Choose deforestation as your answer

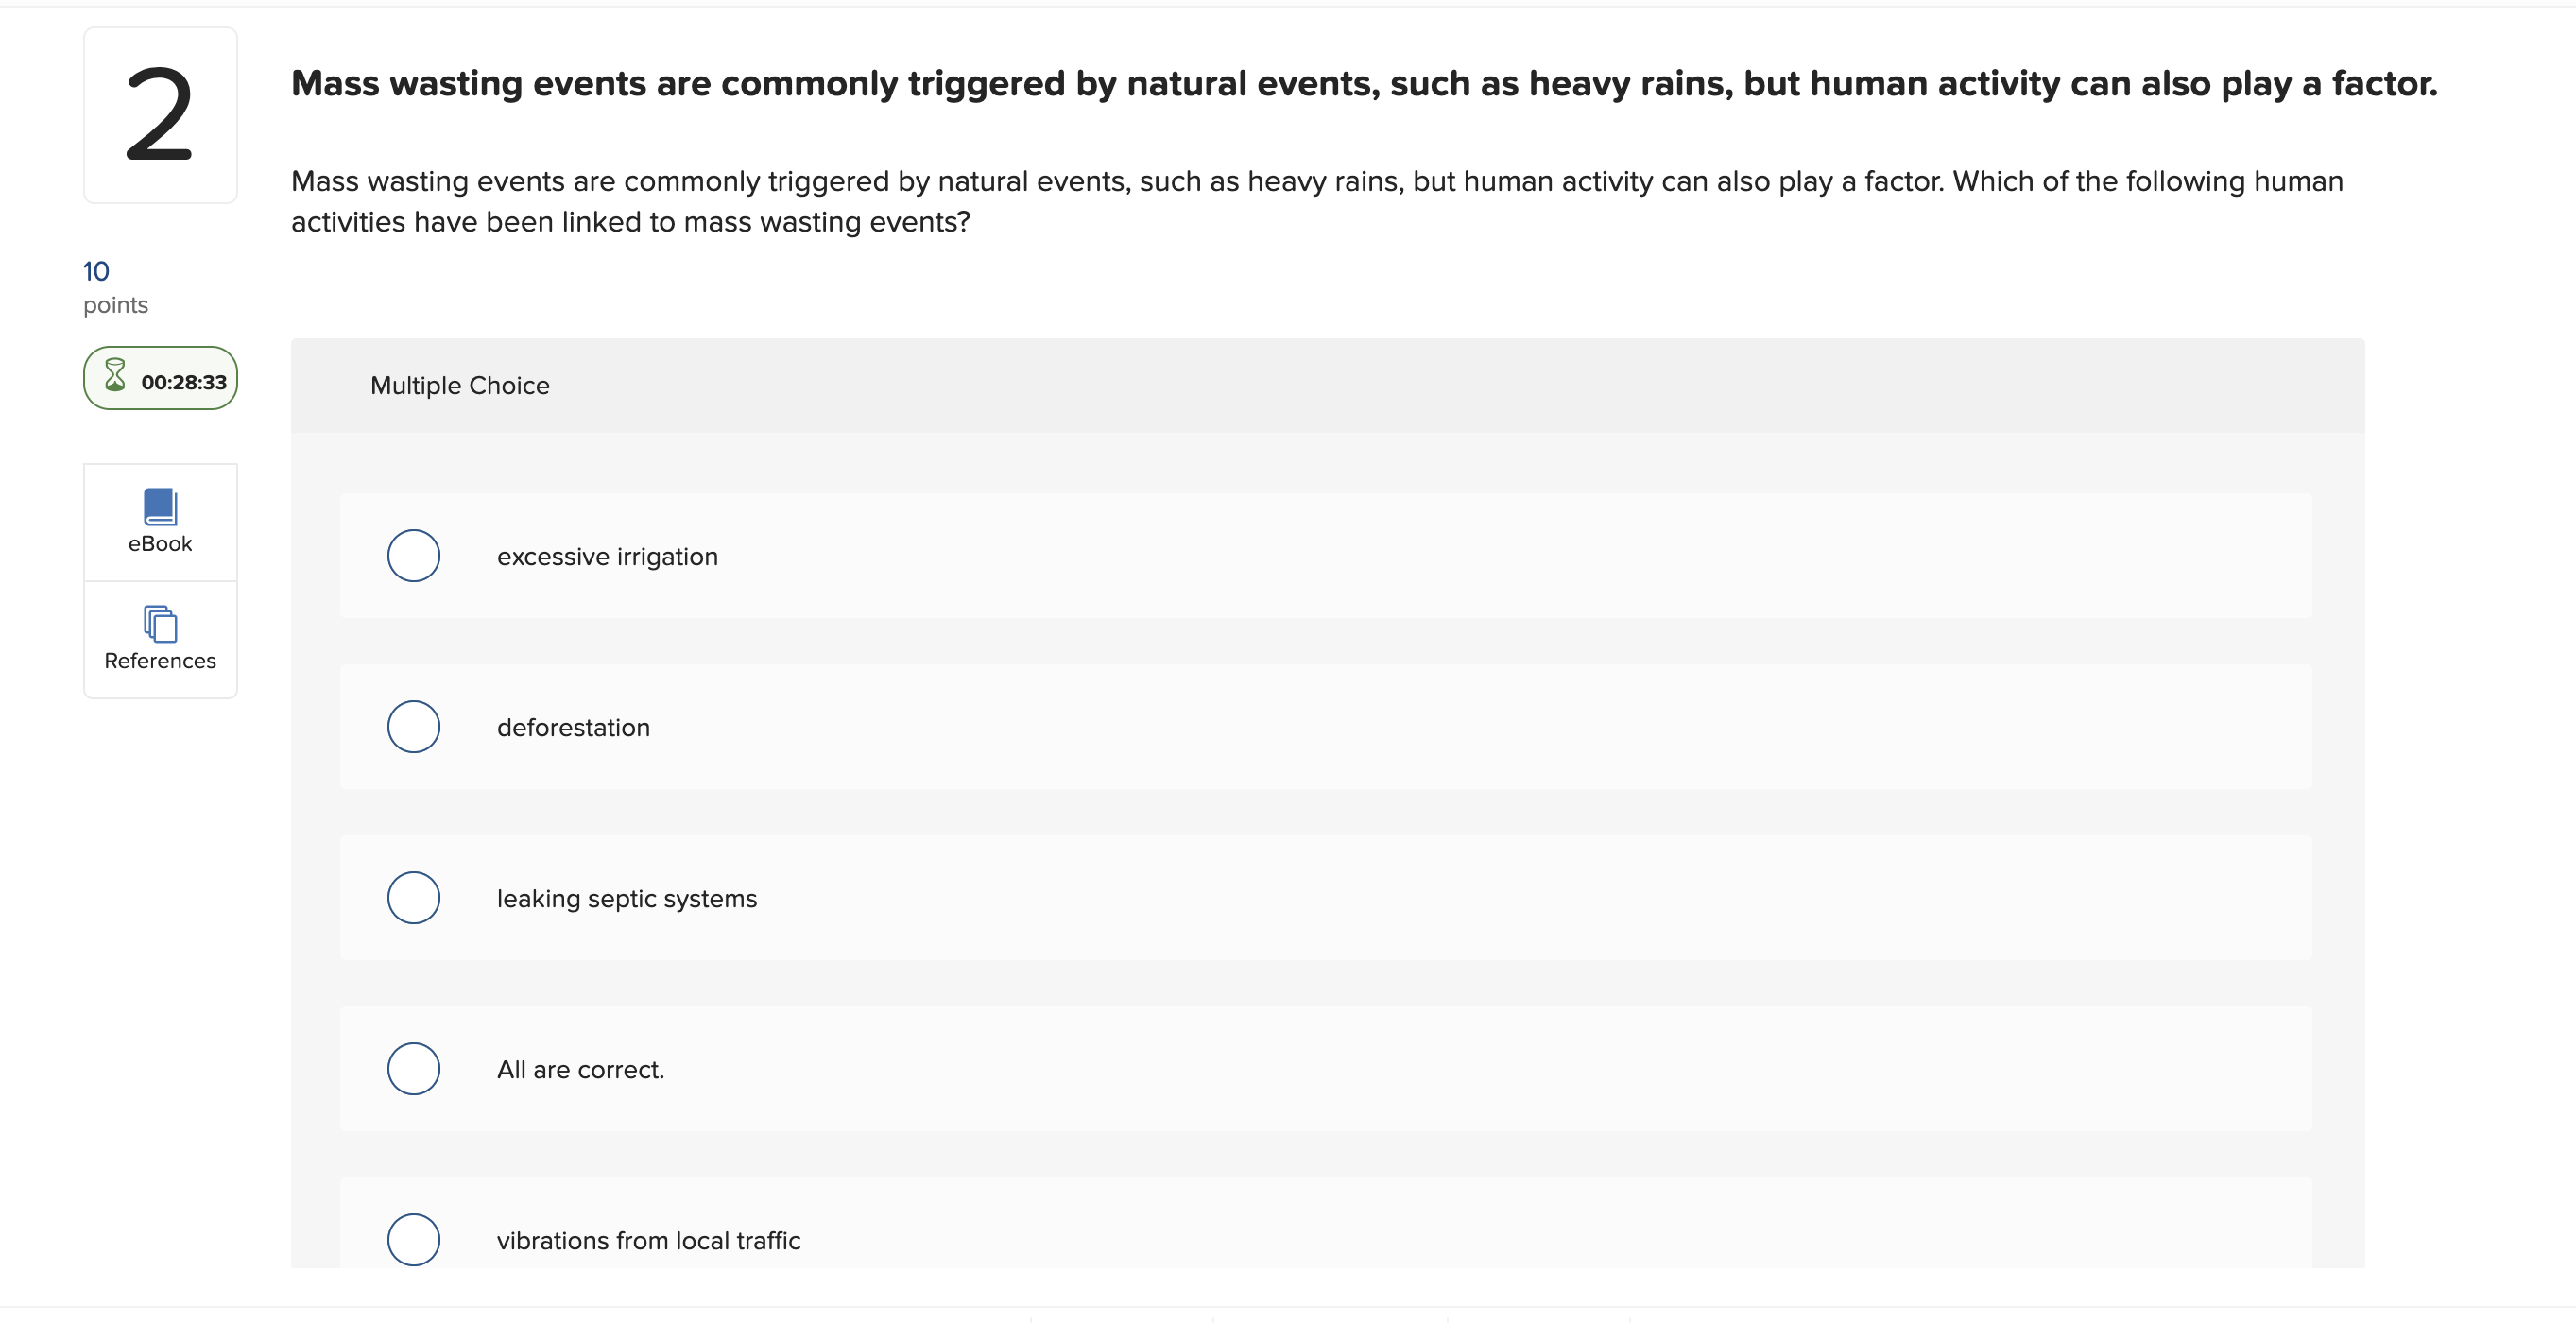(x=413, y=727)
